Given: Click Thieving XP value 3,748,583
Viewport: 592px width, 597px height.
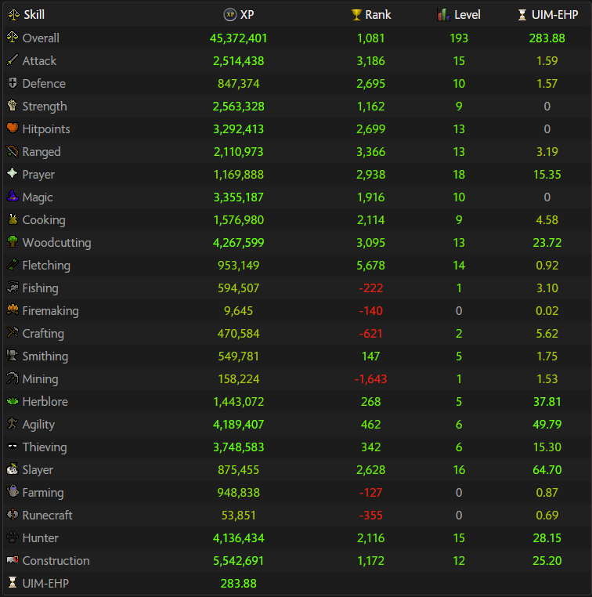Looking at the screenshot, I should [x=239, y=447].
